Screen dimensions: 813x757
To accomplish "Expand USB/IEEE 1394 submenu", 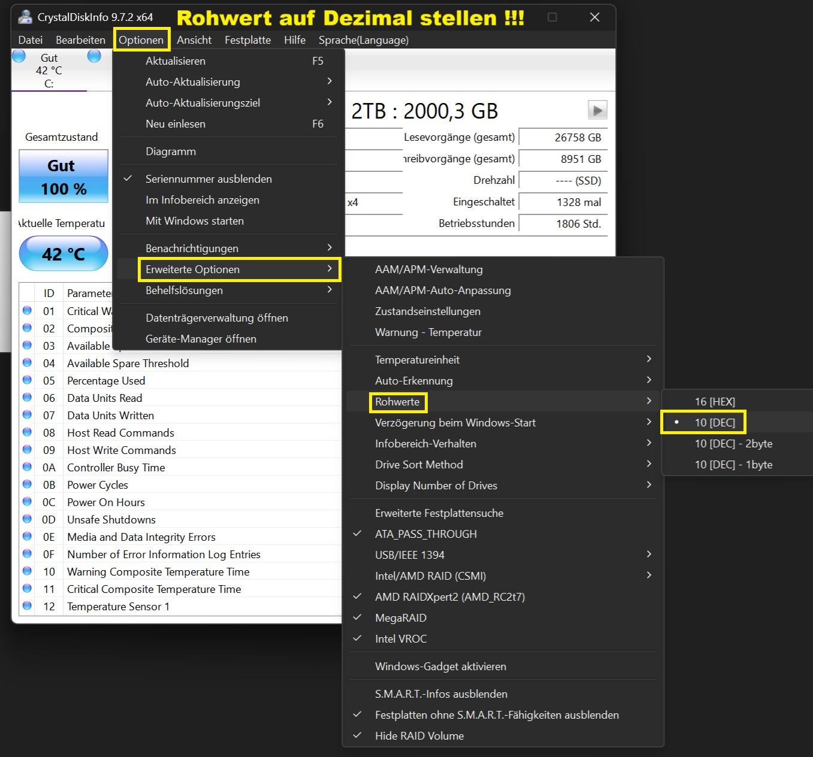I will coord(503,555).
